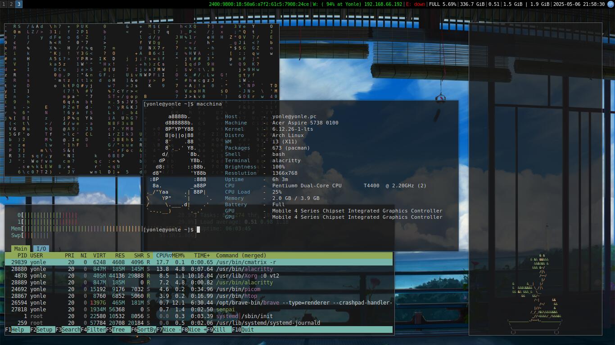
Task: Click packages value '673 (pacman)'
Action: click(x=291, y=148)
